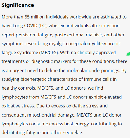
Task: Click the phrase "diagnostic markers"
Action: click(51, 61)
